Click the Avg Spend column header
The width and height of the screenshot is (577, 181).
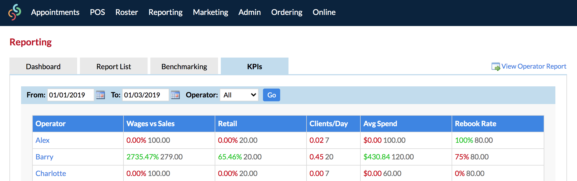click(x=406, y=124)
